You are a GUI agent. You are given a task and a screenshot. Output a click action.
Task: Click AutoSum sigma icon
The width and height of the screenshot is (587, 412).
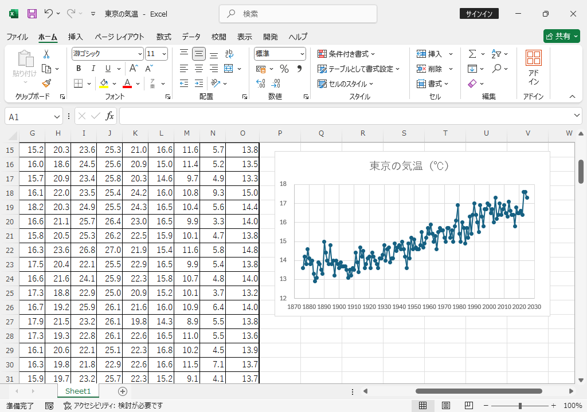tap(472, 54)
